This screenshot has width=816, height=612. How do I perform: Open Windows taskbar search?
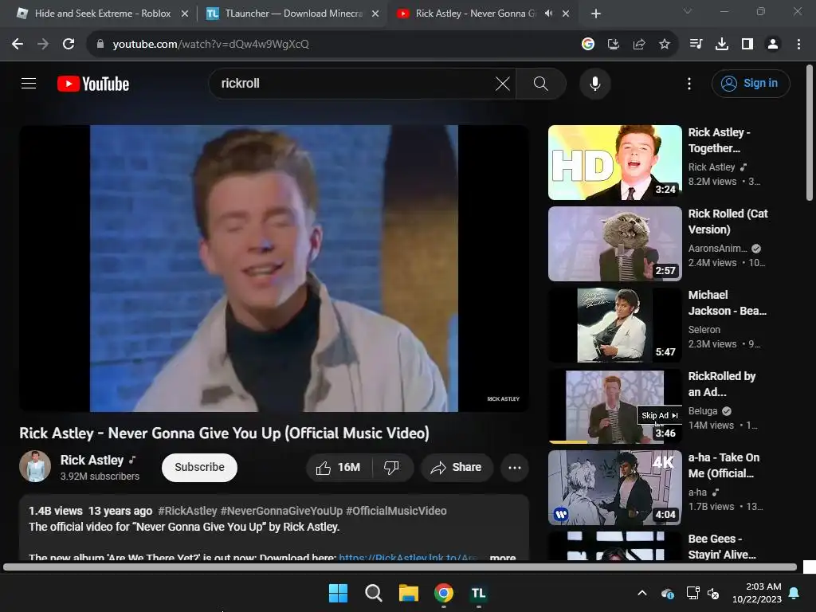pos(373,593)
